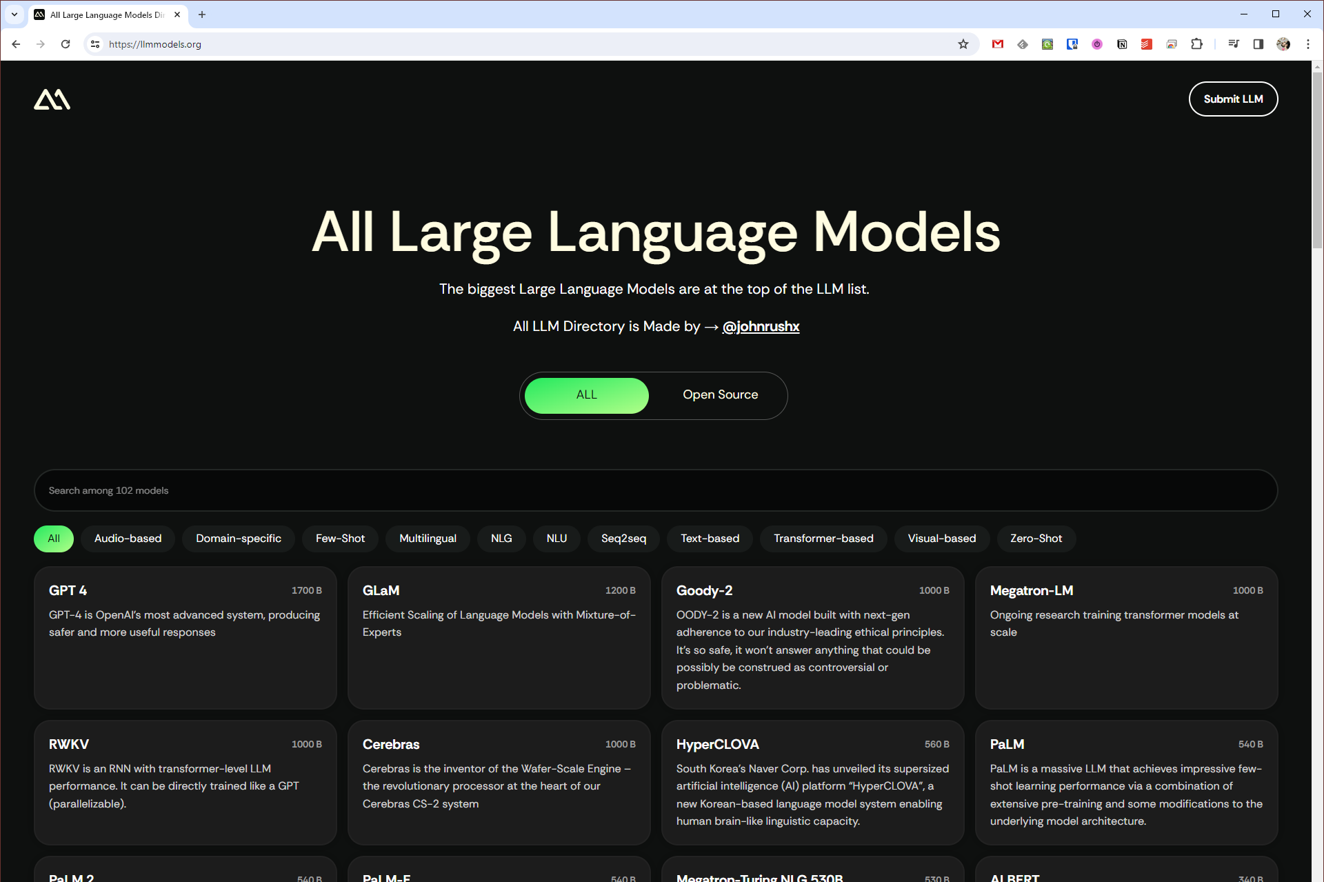Viewport: 1324px width, 882px height.
Task: Open Chrome three-dot menu
Action: (1307, 44)
